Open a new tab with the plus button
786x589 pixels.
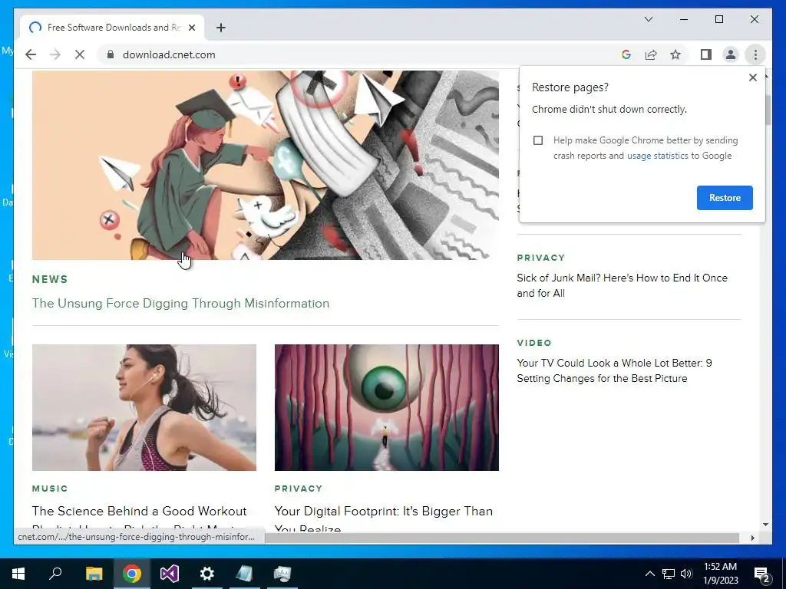click(x=220, y=28)
